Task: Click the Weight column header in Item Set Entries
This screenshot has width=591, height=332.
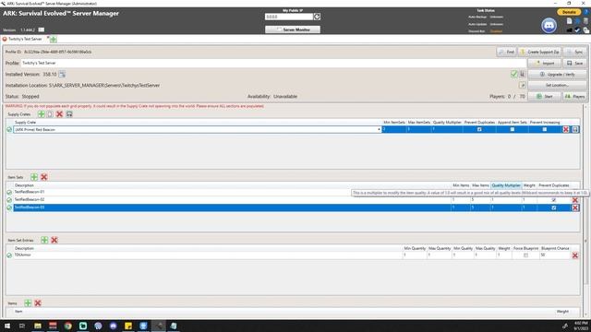Action: click(504, 248)
